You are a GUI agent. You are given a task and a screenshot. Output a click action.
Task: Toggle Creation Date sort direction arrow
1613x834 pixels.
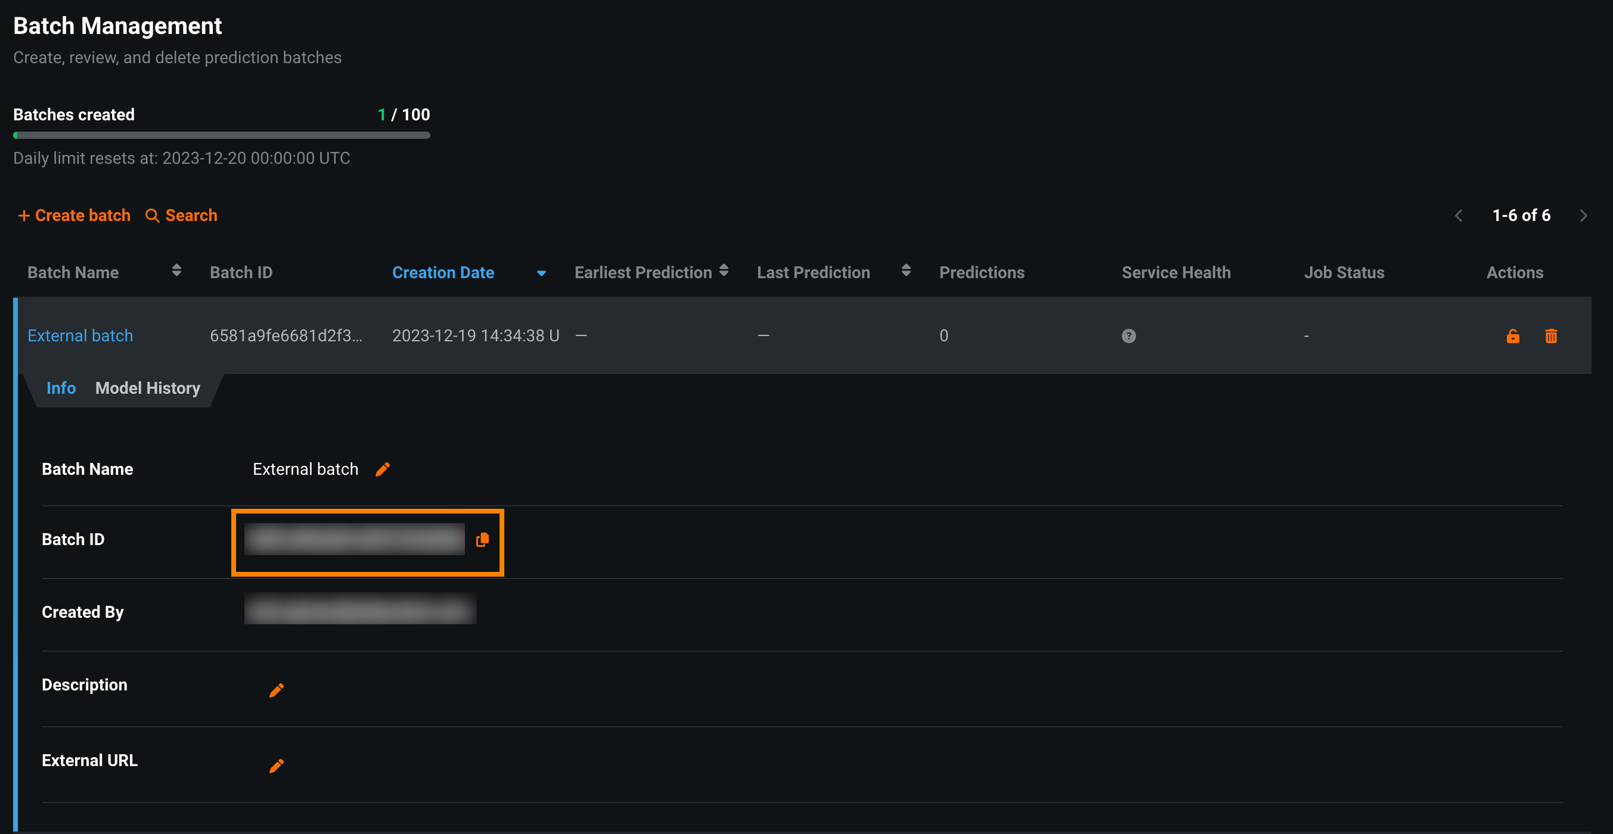pos(541,273)
